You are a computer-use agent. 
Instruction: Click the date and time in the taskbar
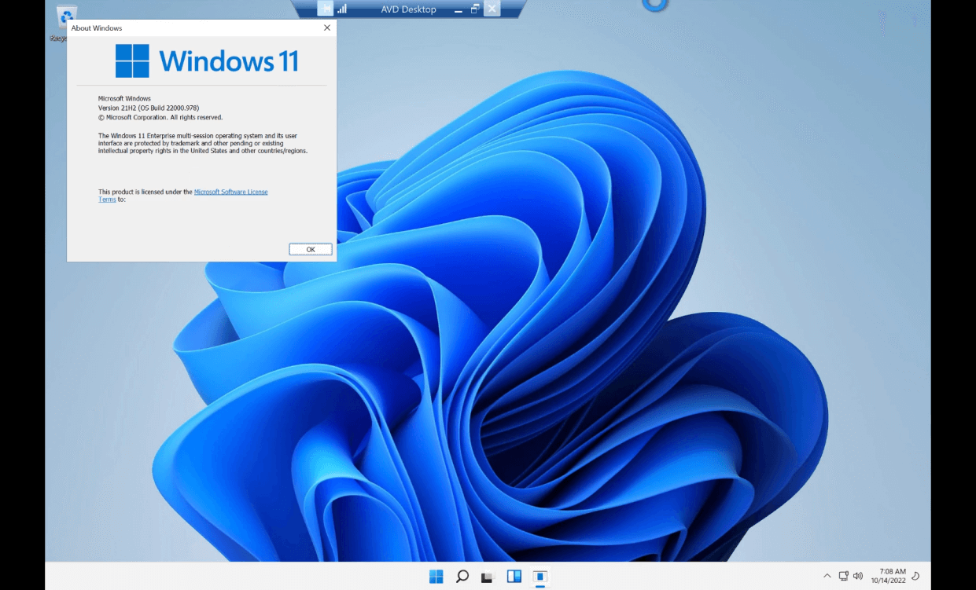(x=891, y=576)
